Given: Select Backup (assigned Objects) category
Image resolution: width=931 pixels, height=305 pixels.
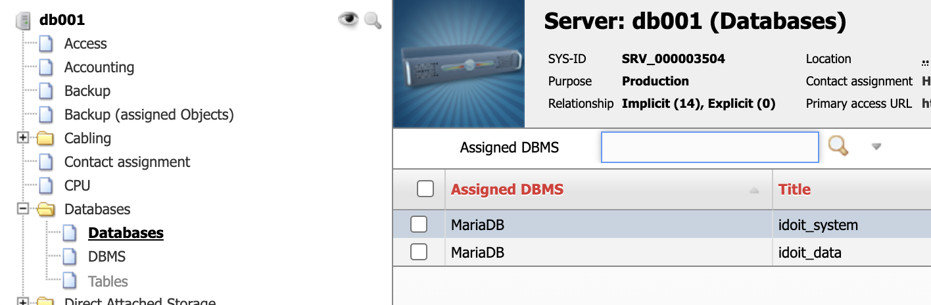Looking at the screenshot, I should point(149,114).
